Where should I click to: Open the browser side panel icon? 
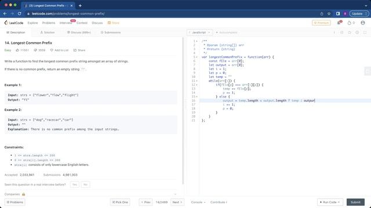click(x=338, y=14)
